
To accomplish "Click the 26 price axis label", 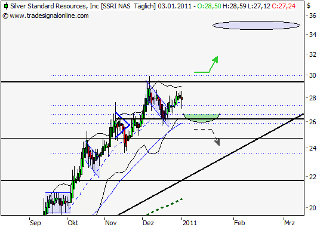I will coord(313,122).
